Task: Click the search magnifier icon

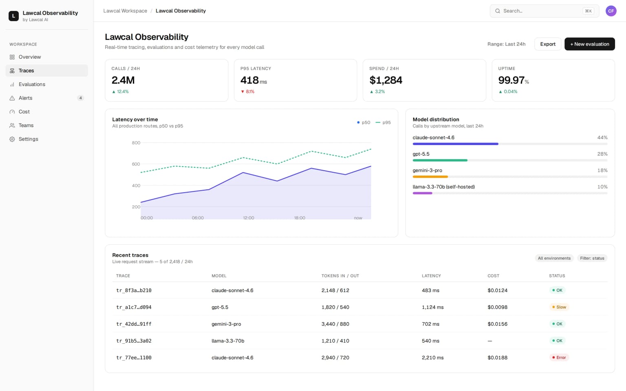Action: [498, 11]
